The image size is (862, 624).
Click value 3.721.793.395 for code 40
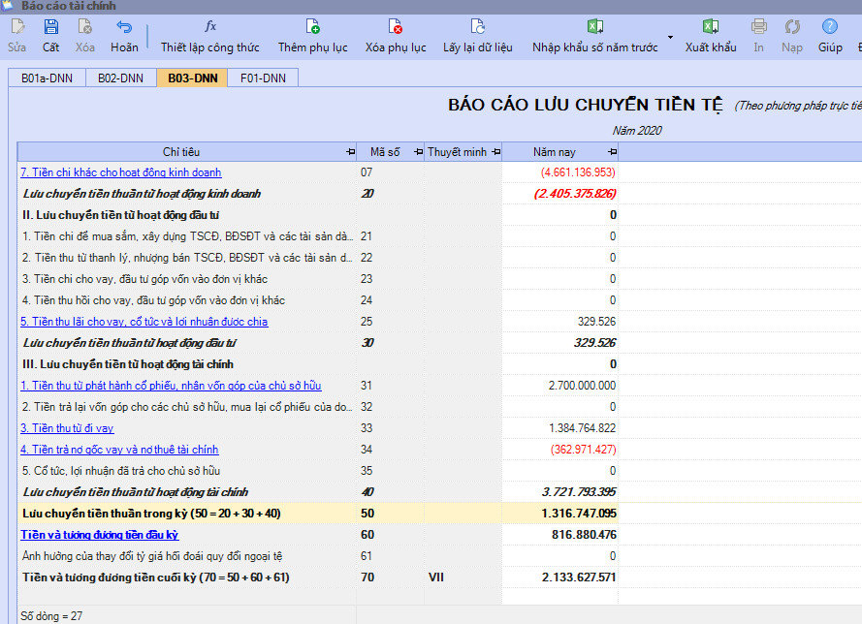point(579,493)
